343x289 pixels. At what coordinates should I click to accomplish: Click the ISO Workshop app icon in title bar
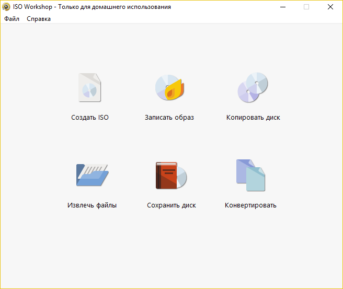(x=6, y=7)
